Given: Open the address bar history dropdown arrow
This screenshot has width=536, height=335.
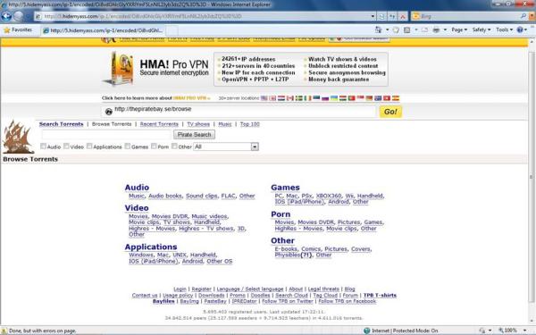Looking at the screenshot, I should pos(373,16).
